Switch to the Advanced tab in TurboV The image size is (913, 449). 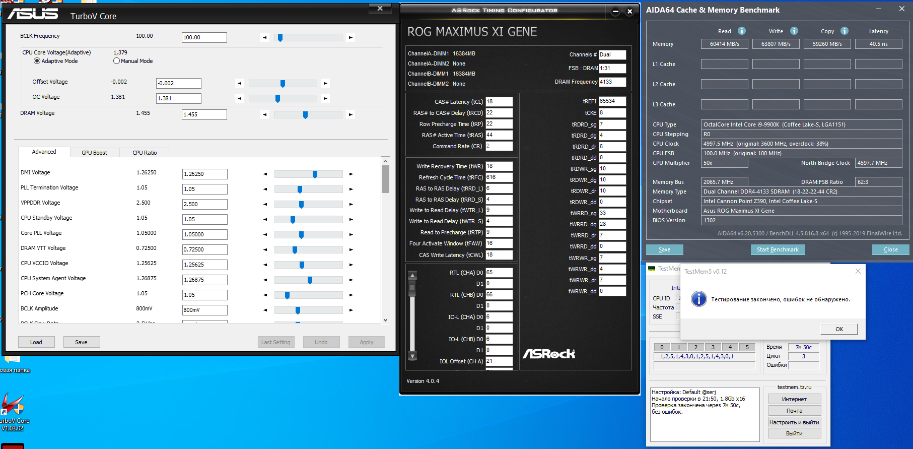[x=44, y=152]
